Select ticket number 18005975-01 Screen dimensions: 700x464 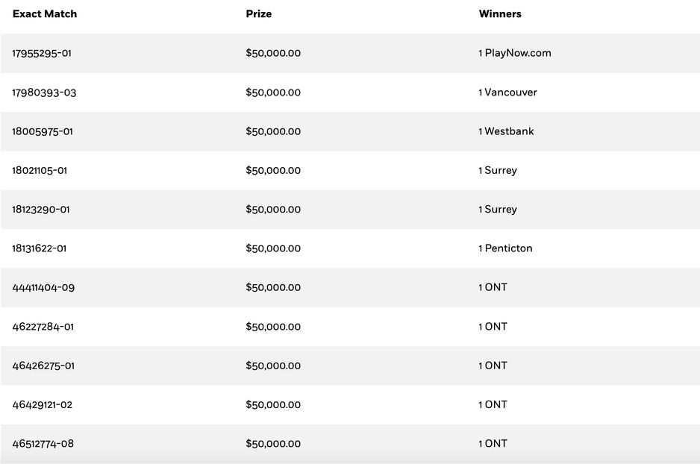coord(43,131)
